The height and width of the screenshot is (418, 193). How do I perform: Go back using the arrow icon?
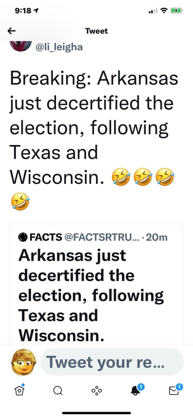coord(11,31)
